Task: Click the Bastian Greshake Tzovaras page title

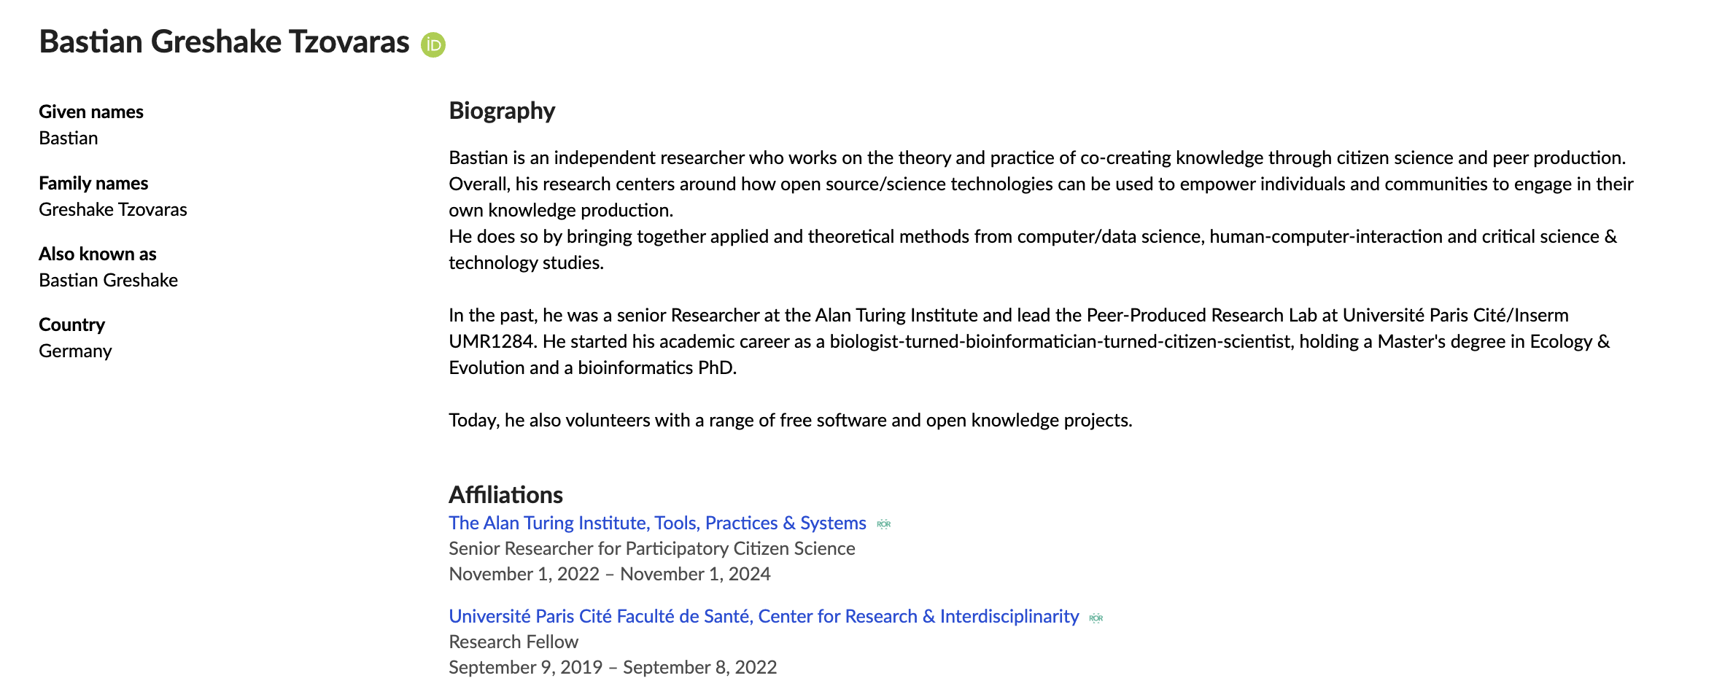Action: 224,42
